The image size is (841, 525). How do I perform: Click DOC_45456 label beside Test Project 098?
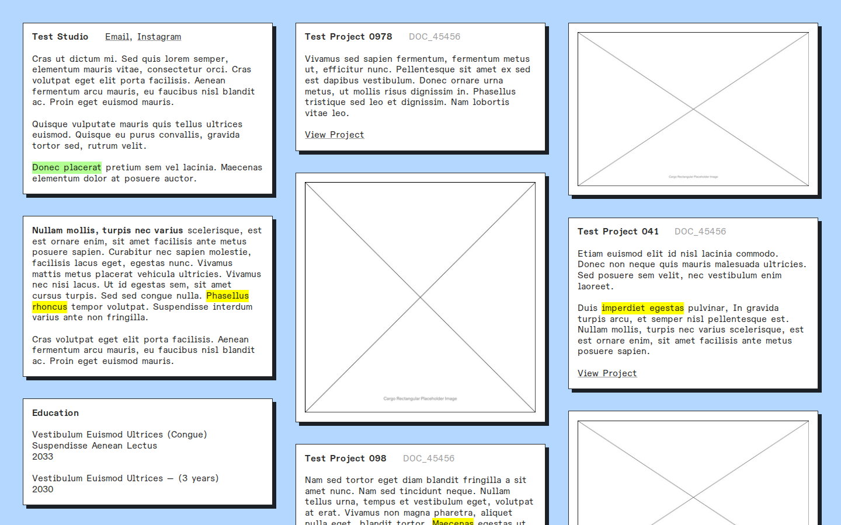pyautogui.click(x=429, y=459)
